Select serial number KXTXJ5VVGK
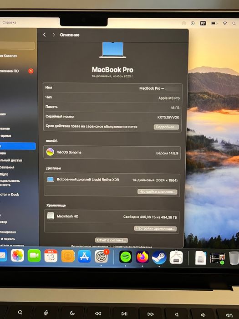 (x=168, y=118)
